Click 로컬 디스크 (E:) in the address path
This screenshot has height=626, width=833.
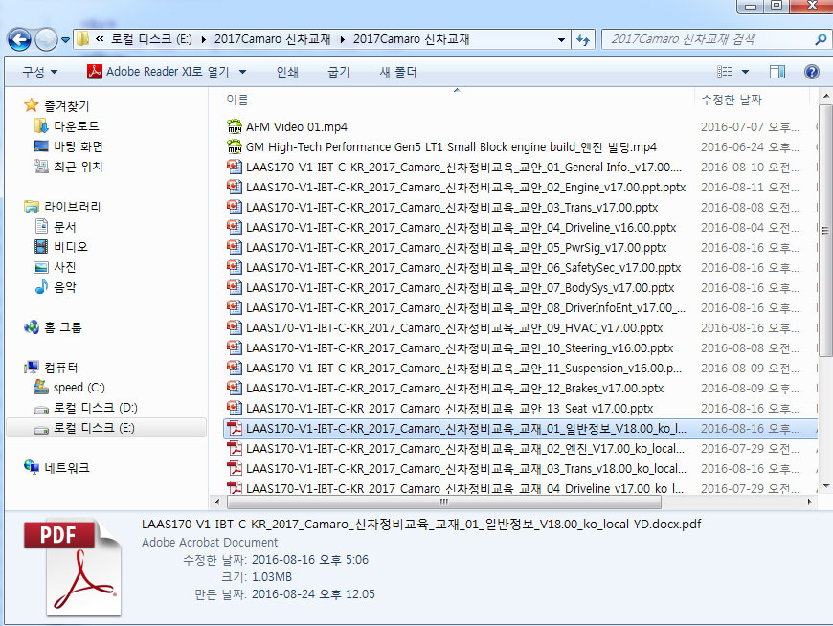[x=151, y=39]
